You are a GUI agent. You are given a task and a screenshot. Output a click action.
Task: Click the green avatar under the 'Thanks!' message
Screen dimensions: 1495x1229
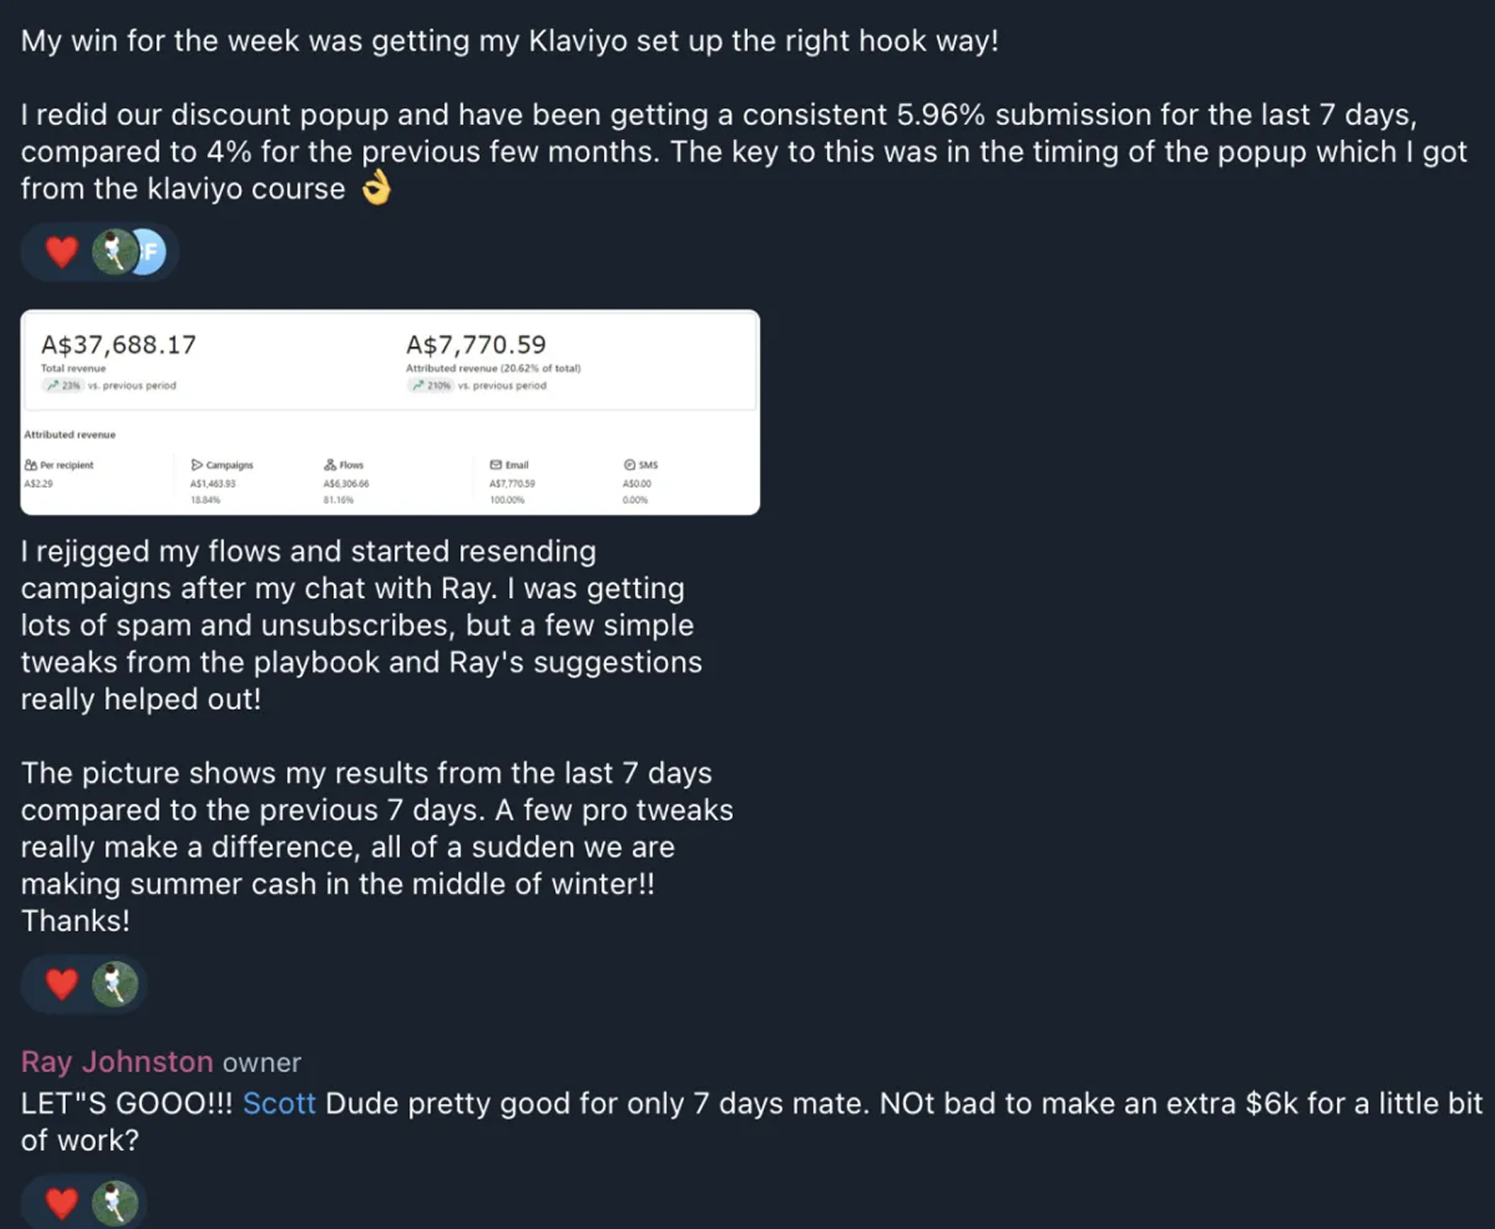point(115,984)
